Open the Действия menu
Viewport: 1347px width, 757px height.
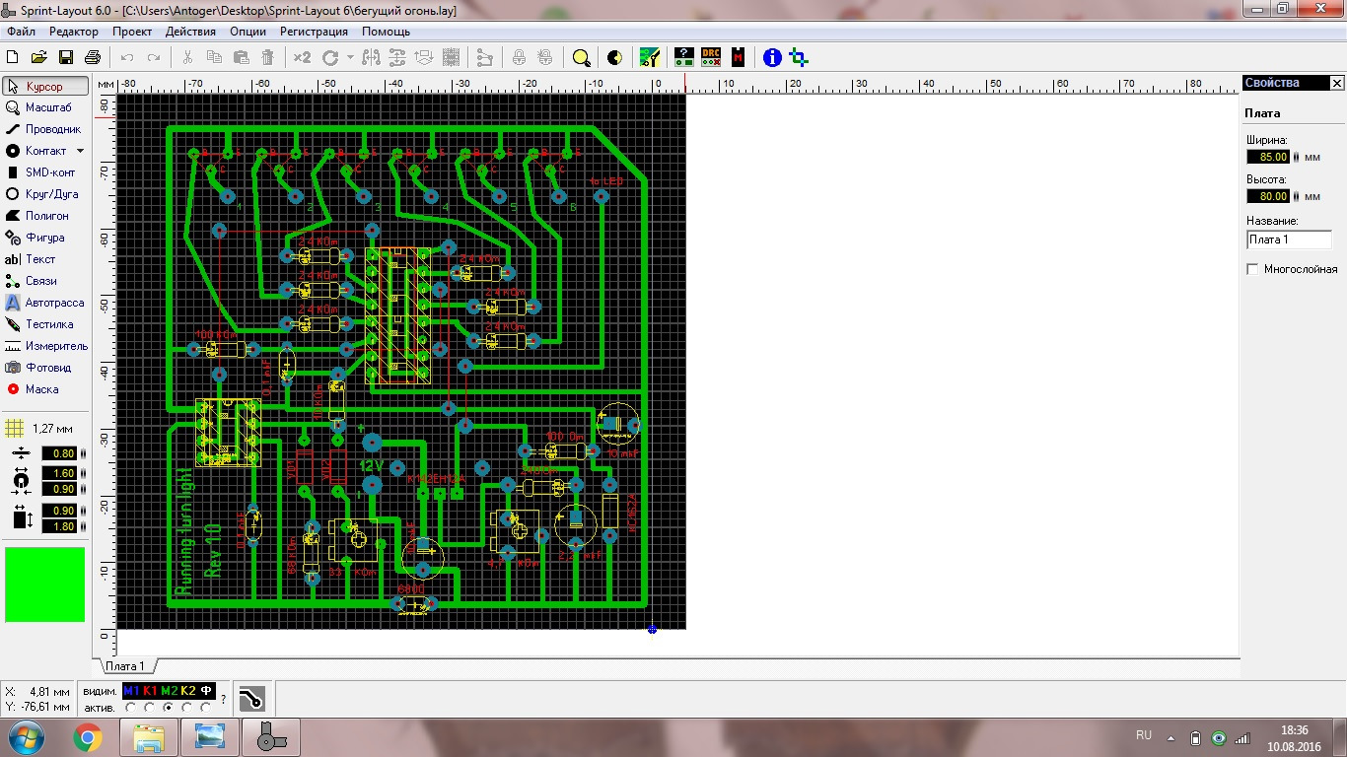[190, 31]
